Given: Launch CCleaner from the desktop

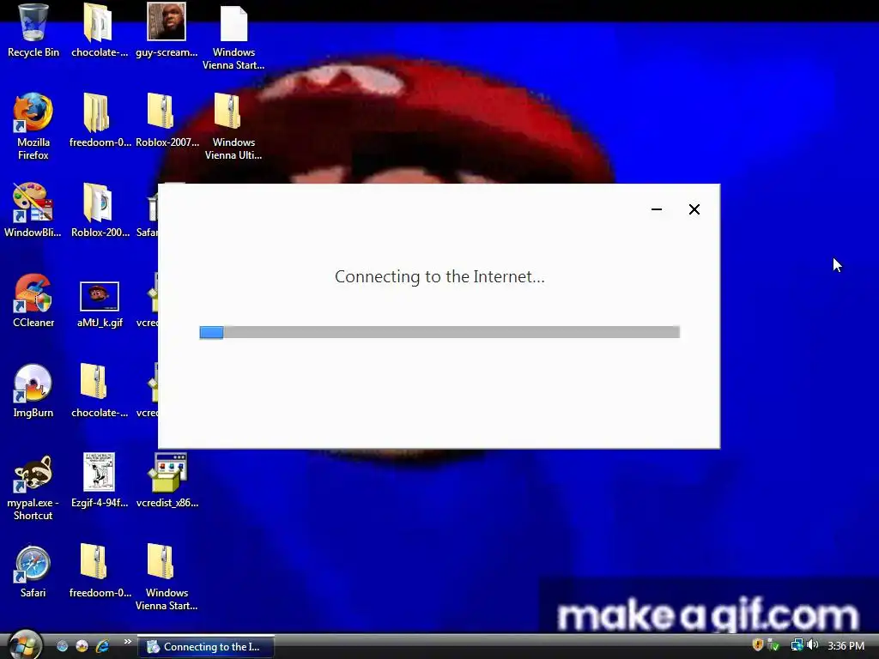Looking at the screenshot, I should point(33,300).
